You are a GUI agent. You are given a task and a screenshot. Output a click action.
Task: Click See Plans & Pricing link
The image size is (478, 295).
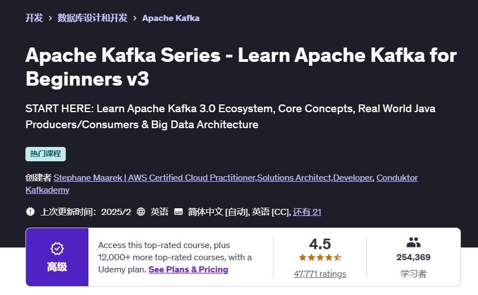(x=188, y=270)
